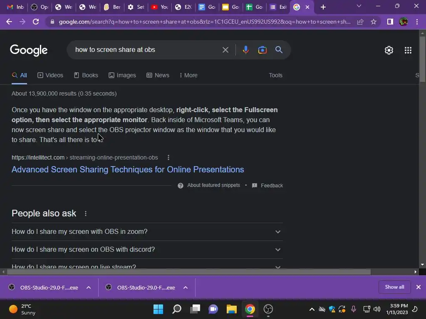Open OBS Studio from taskbar
Viewport: 426px width, 319px height.
point(268,309)
